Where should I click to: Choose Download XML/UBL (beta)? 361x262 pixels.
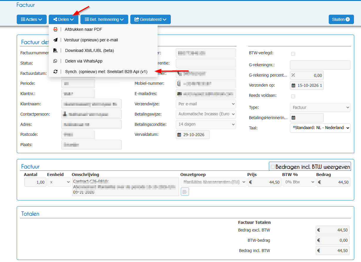point(103,50)
